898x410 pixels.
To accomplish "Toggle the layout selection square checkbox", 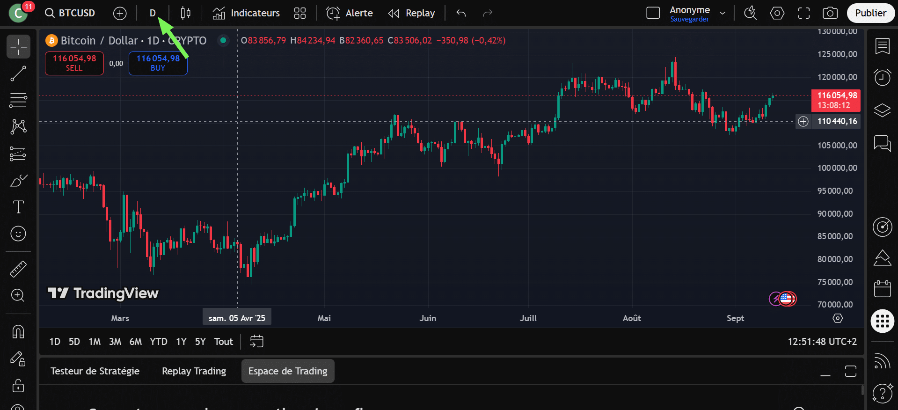I will (x=653, y=13).
